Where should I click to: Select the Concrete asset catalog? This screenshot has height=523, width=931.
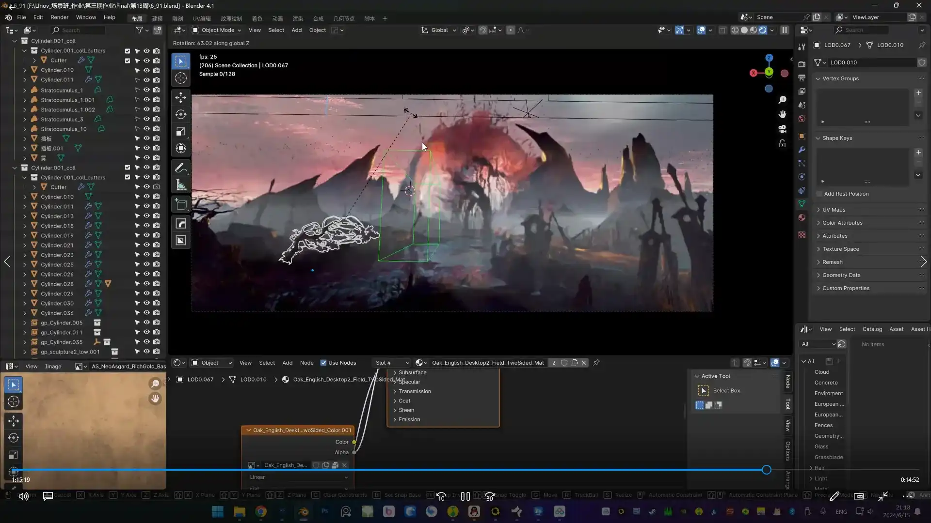click(826, 383)
